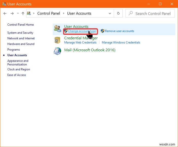Click Change account type link
This screenshot has width=178, height=147.
pyautogui.click(x=82, y=31)
